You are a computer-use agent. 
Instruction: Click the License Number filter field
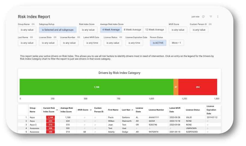69,43
